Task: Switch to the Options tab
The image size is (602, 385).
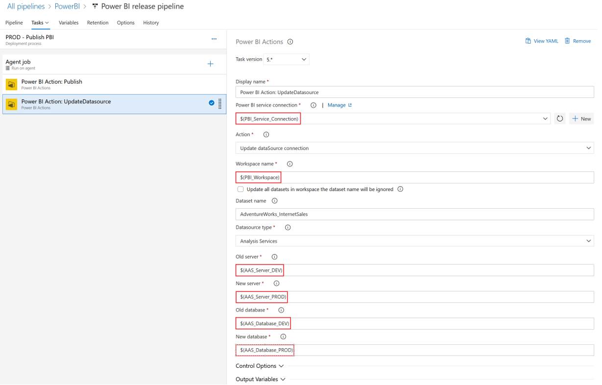Action: click(126, 23)
